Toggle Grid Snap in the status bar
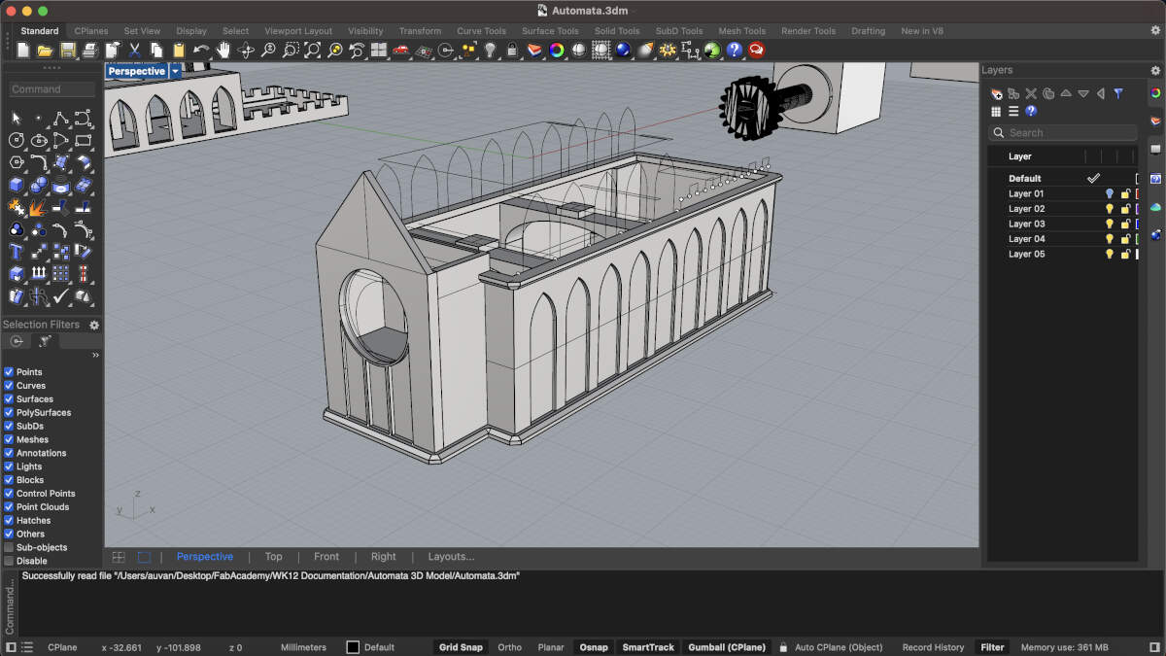This screenshot has width=1166, height=656. 461,647
